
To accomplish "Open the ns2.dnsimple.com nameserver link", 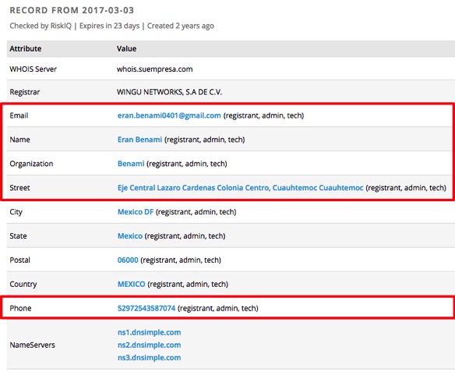I will click(149, 345).
